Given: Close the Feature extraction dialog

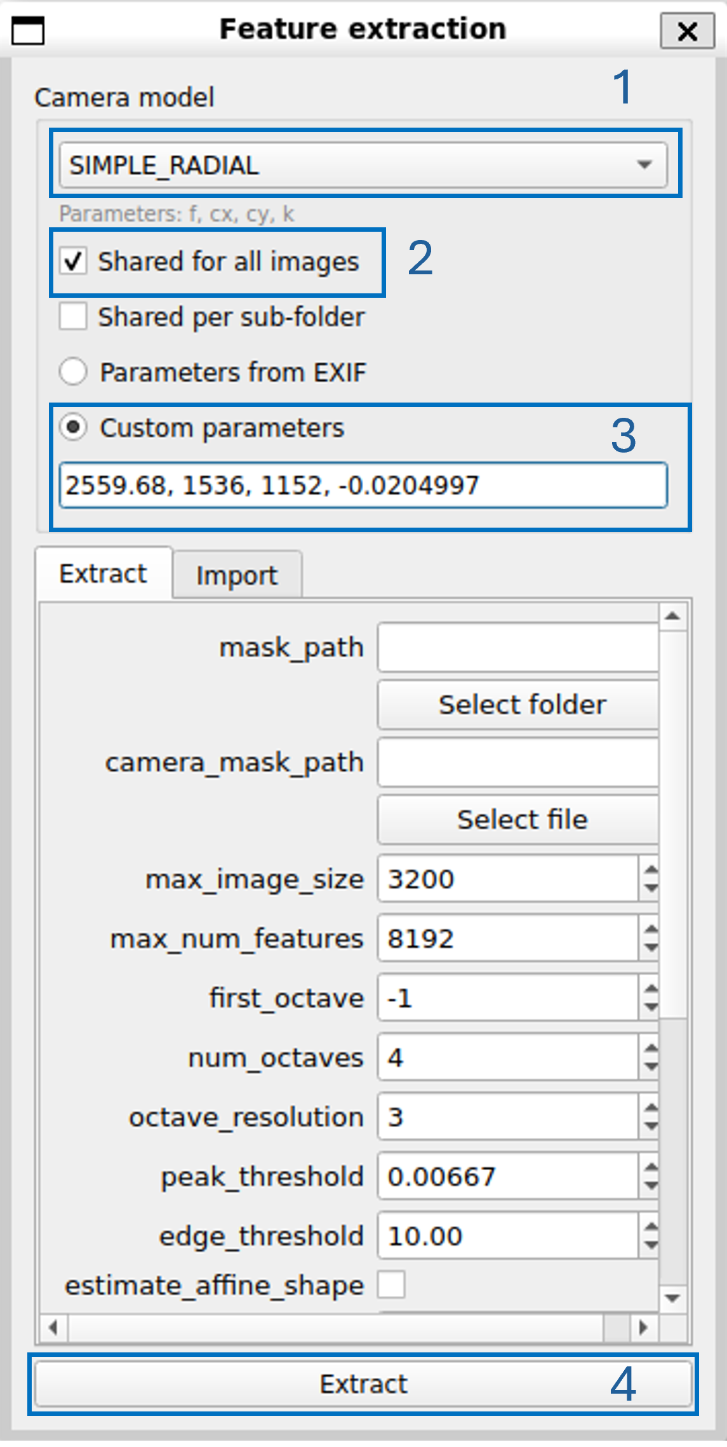Looking at the screenshot, I should coord(687,31).
